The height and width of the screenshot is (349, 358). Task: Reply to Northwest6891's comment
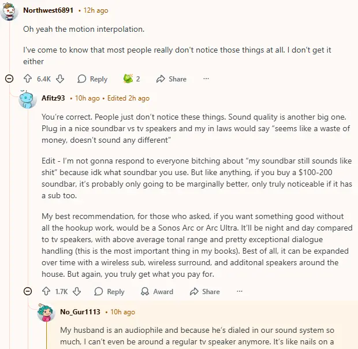[x=92, y=79]
